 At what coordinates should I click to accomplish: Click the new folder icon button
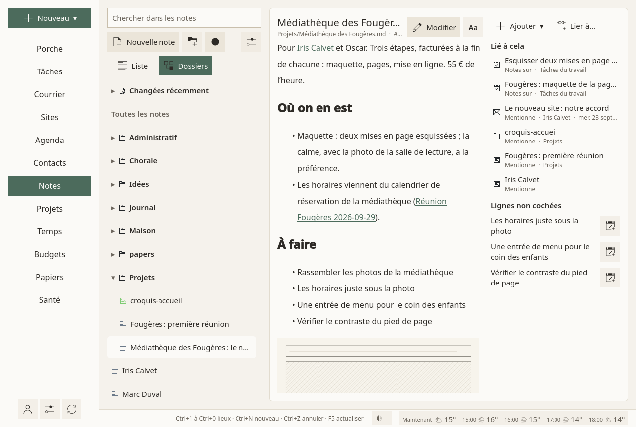click(192, 42)
